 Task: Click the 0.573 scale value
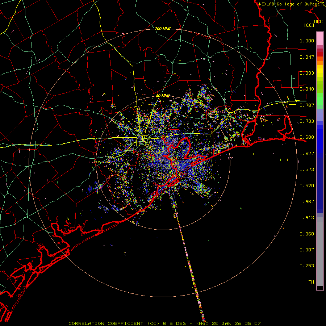307,170
